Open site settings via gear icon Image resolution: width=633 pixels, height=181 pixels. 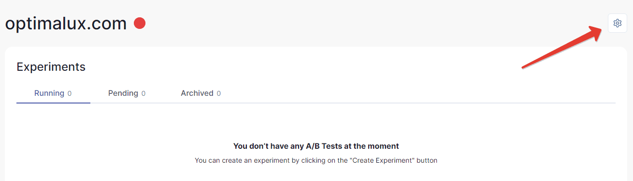(x=617, y=23)
